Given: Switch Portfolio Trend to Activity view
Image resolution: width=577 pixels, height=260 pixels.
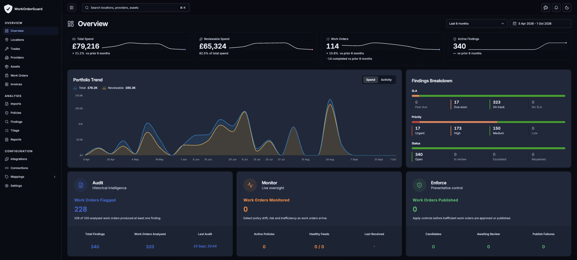Looking at the screenshot, I should pos(386,80).
